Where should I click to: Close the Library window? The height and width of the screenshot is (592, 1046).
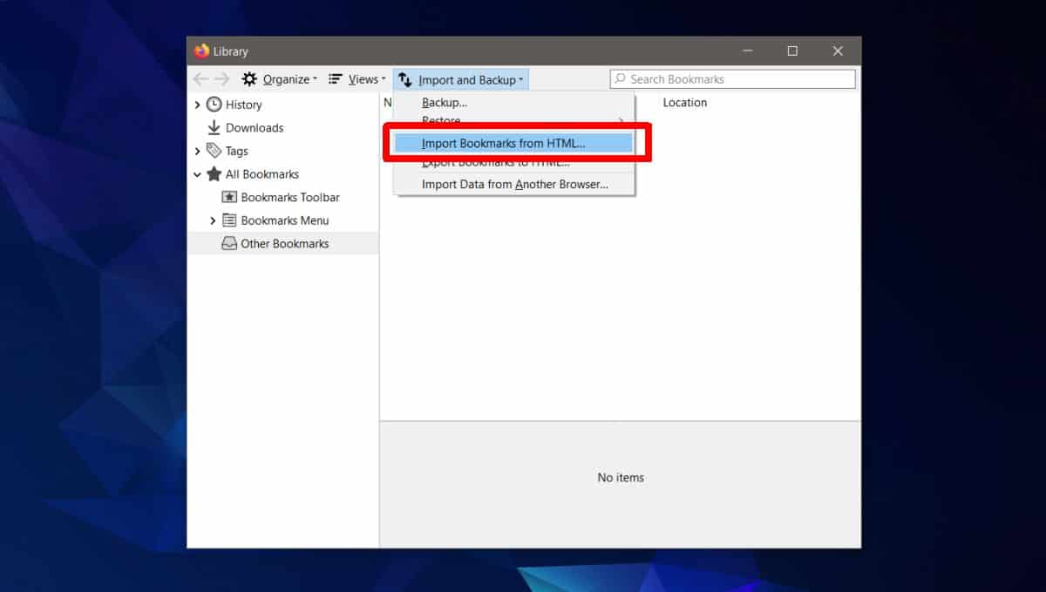click(x=838, y=51)
